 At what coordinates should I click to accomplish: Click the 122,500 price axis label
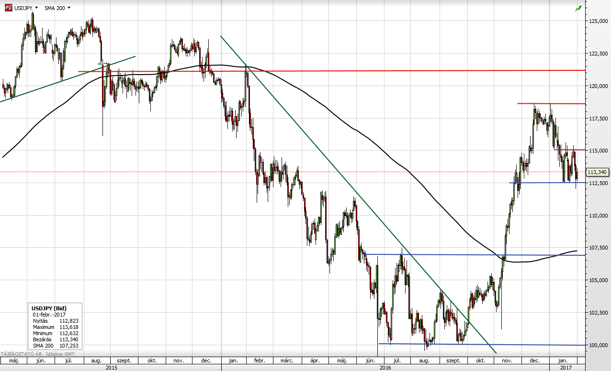click(x=599, y=54)
